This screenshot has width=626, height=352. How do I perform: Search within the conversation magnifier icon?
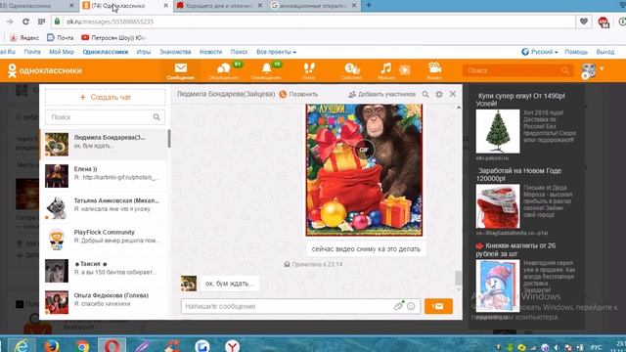[x=425, y=94]
